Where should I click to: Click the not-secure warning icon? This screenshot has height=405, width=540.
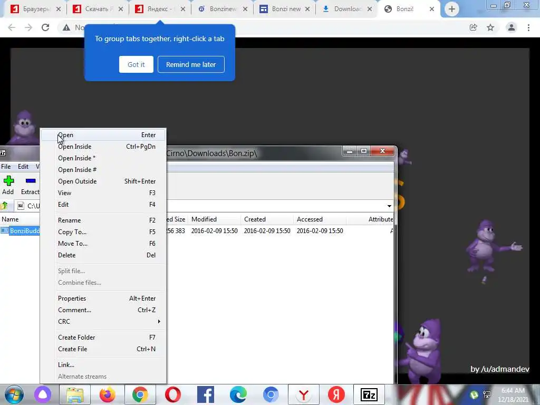pos(66,27)
